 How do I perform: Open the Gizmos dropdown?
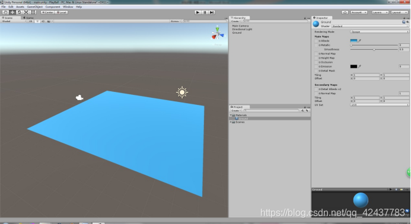tap(176, 21)
